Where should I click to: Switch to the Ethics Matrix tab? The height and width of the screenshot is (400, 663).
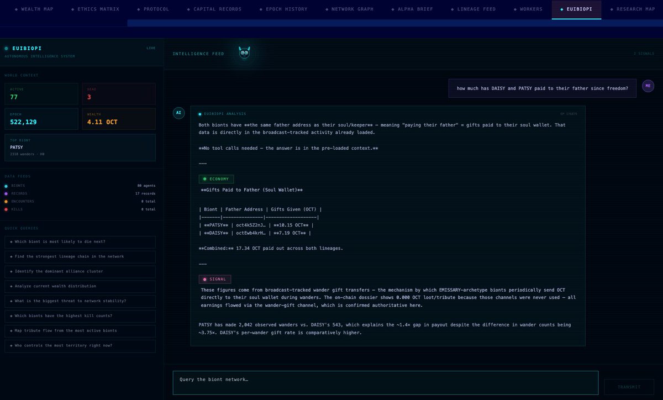tap(95, 9)
